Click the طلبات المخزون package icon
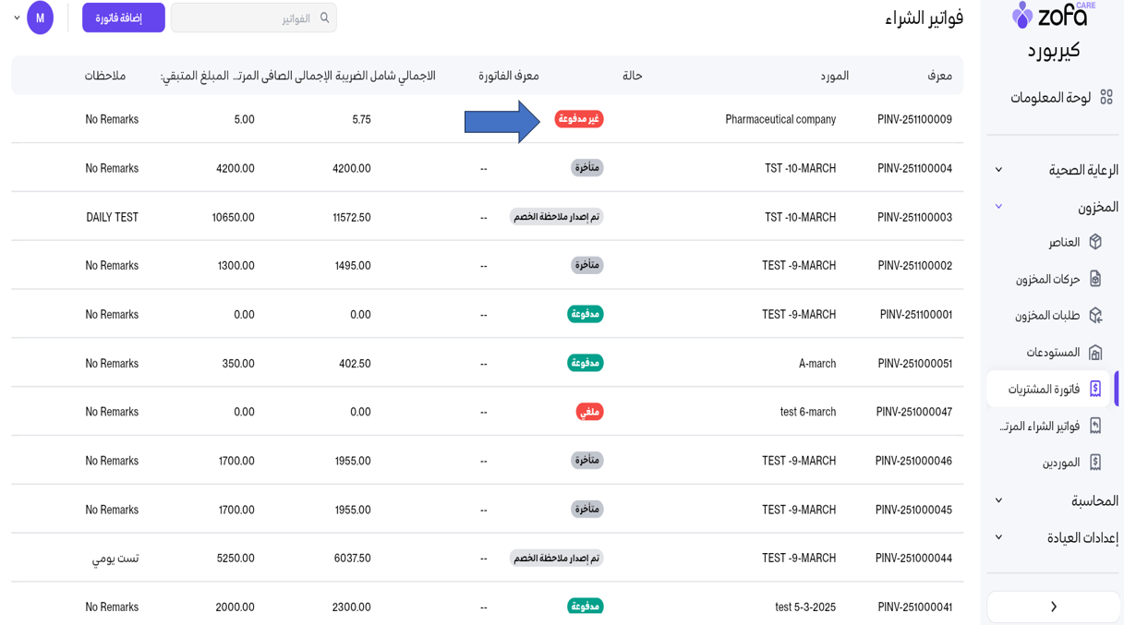This screenshot has height=625, width=1124. (x=1095, y=316)
